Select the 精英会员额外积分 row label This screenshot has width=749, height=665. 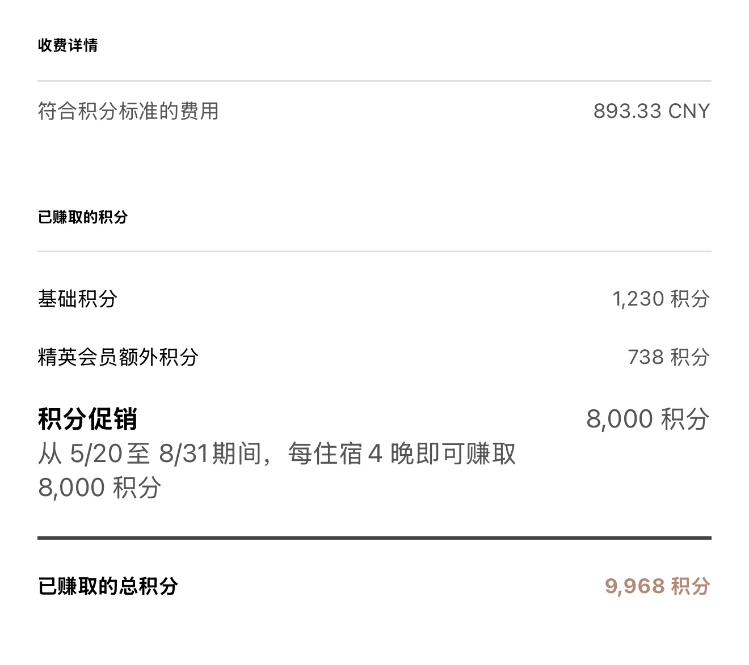[118, 357]
